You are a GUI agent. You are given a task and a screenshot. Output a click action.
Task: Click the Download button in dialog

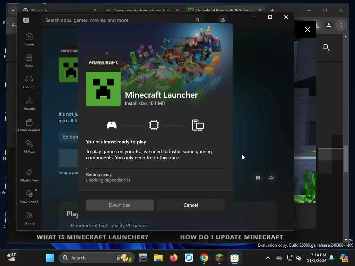[x=120, y=205]
